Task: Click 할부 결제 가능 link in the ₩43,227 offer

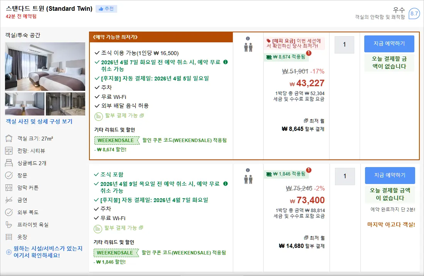Action: [x=125, y=115]
